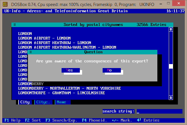Screen dimensions: 187x125
Task: Focus the search string input field
Action: 160,111
